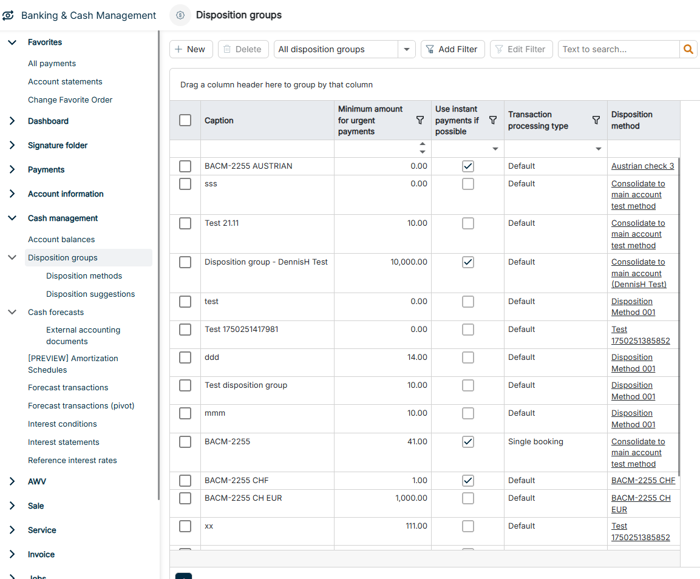Open Interest statements

63,442
